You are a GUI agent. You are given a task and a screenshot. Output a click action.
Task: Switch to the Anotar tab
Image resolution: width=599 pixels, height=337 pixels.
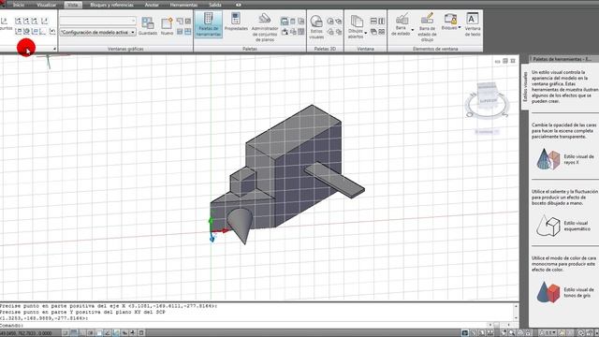(x=152, y=5)
